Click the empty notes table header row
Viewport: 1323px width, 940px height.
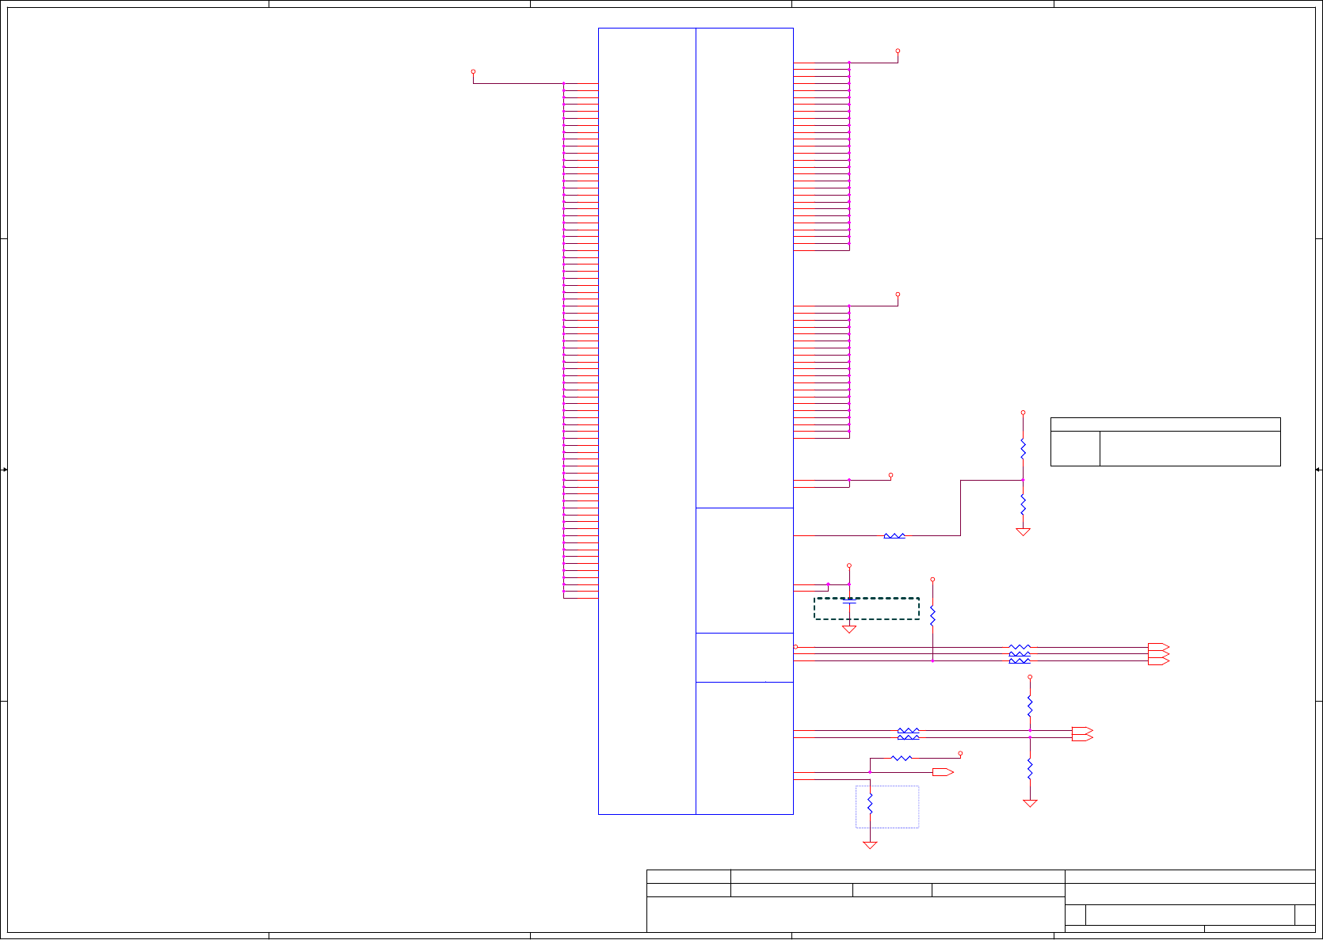[1165, 424]
